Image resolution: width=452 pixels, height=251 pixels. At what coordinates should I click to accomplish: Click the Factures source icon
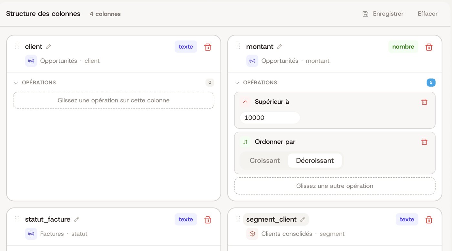pyautogui.click(x=31, y=234)
